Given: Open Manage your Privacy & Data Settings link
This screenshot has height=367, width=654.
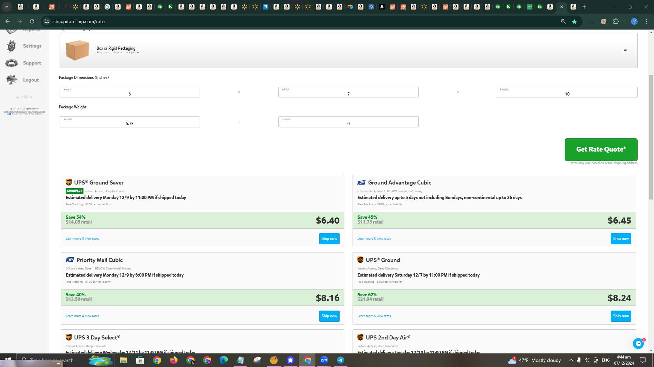Looking at the screenshot, I should (27, 114).
